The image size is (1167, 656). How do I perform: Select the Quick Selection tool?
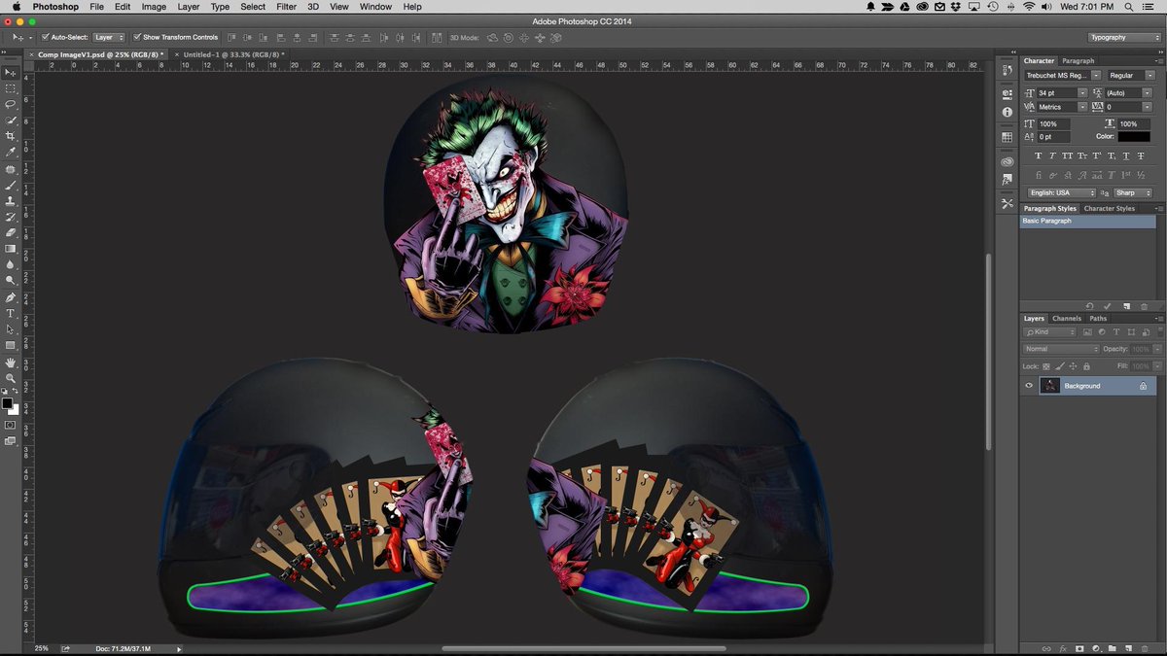[11, 121]
